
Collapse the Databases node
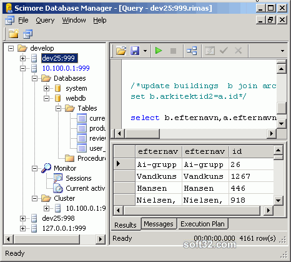click(34, 78)
